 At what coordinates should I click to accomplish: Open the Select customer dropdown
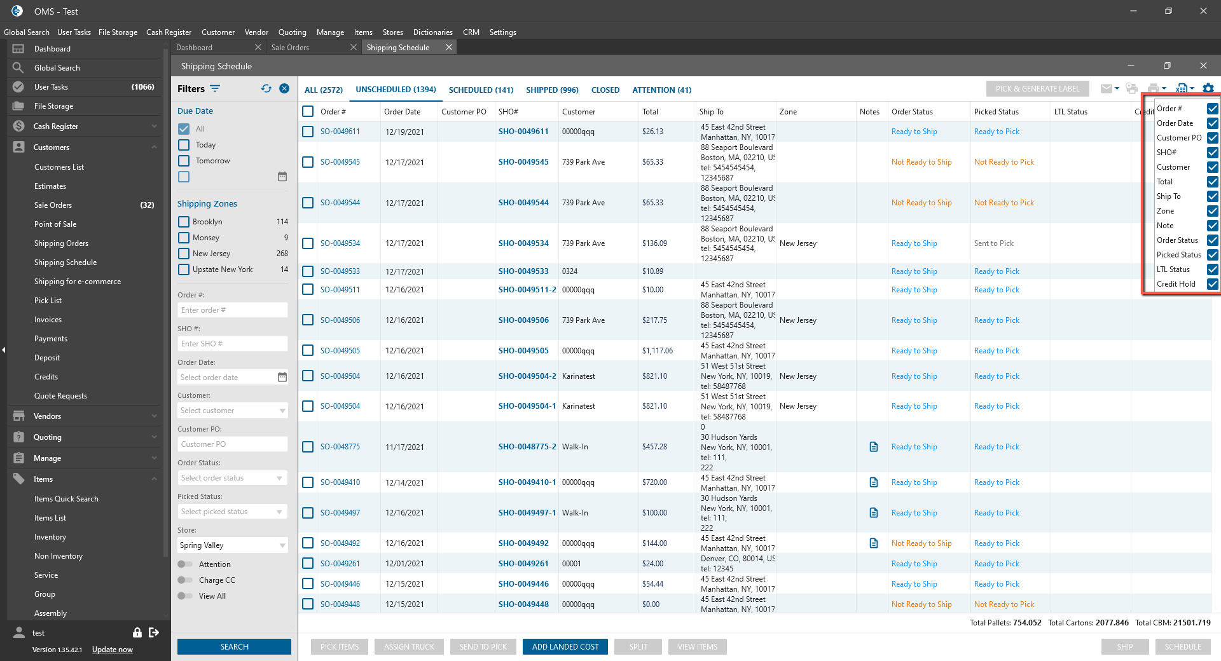[x=232, y=411]
